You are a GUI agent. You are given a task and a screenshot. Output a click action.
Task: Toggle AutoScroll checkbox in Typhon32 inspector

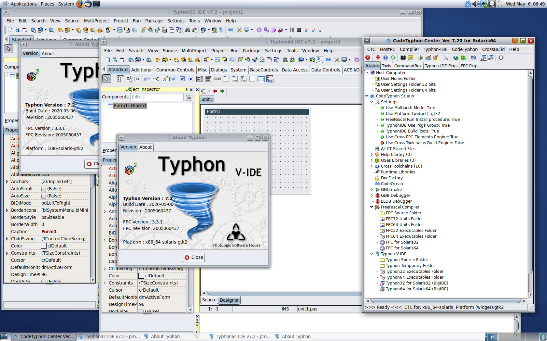[x=44, y=189]
